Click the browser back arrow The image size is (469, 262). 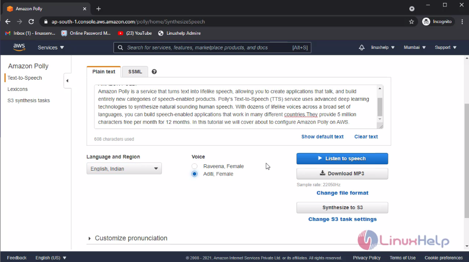click(8, 22)
